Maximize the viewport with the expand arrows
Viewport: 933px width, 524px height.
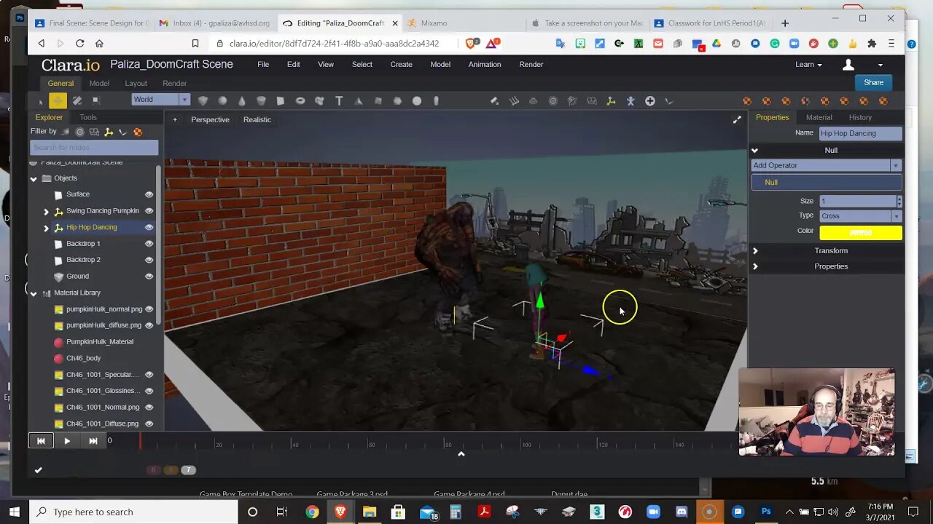[x=737, y=119]
